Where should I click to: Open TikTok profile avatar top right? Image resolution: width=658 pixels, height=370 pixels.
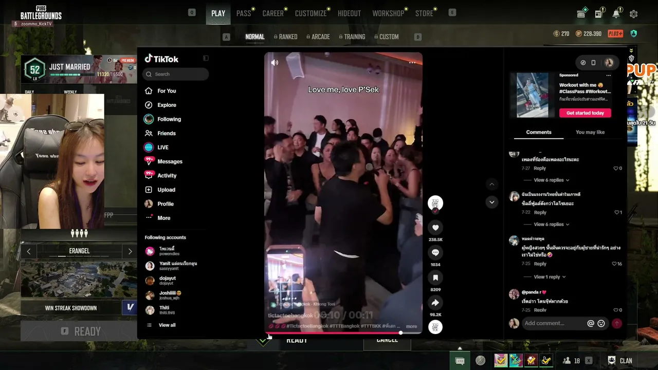[609, 63]
